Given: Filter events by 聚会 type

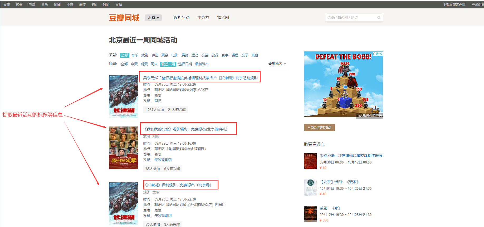Looking at the screenshot, I should click(165, 55).
